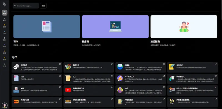The image size is (222, 109).
Task: Open the red YouTube play icon
Action: click(x=68, y=90)
